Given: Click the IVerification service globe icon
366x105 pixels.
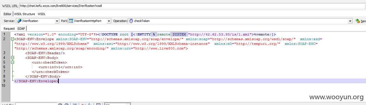Looking at the screenshot, I should (19, 21).
